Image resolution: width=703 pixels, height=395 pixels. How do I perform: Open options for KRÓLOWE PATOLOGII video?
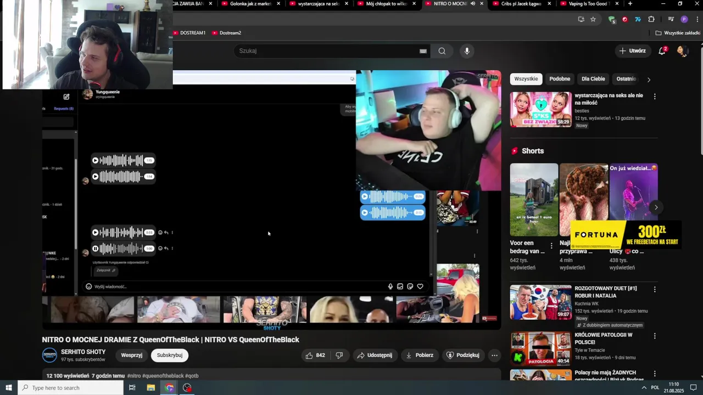pyautogui.click(x=654, y=336)
